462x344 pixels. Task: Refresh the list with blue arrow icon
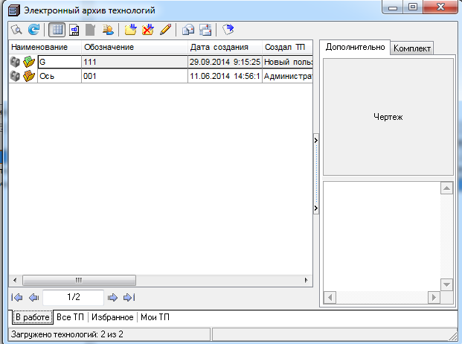34,30
